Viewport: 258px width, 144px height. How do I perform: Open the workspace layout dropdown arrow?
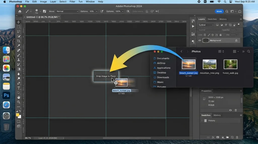(236, 11)
